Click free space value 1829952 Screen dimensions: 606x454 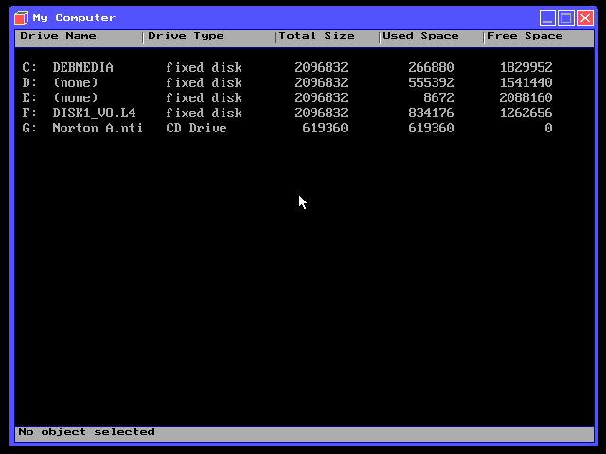(x=526, y=67)
